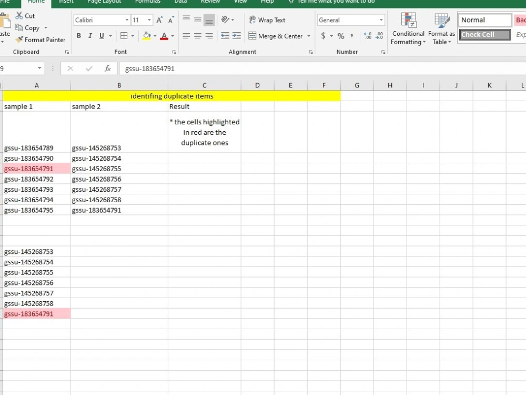Open the font size 11 dropdown
The width and height of the screenshot is (526, 395).
coord(149,20)
